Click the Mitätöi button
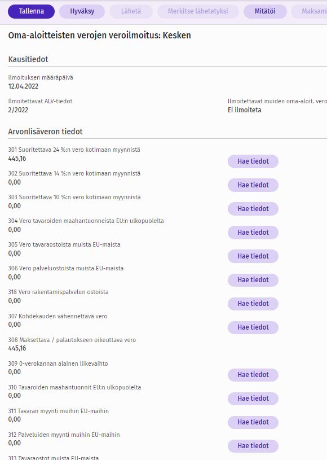Viewport: 327px width, 460px height. [x=265, y=11]
